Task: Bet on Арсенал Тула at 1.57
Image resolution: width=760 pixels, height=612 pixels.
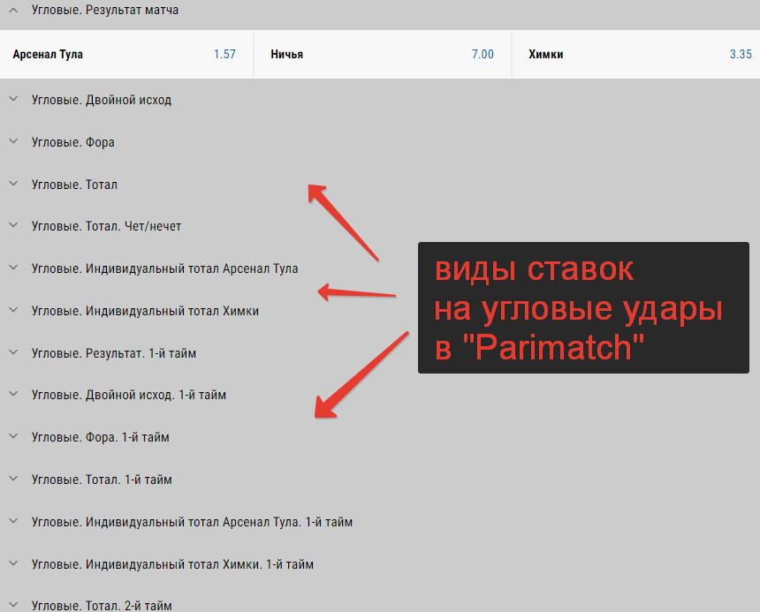Action: click(x=126, y=54)
